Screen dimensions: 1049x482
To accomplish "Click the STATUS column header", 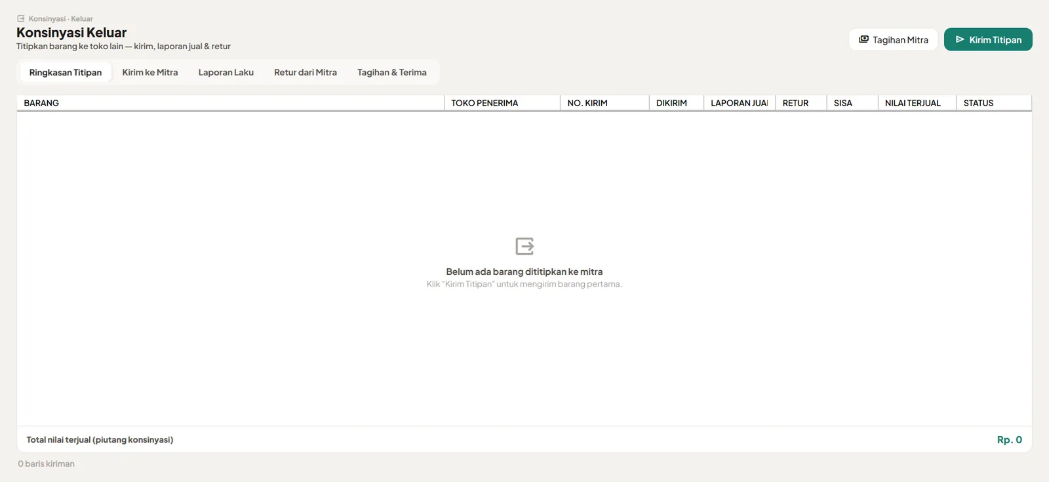I will click(994, 103).
